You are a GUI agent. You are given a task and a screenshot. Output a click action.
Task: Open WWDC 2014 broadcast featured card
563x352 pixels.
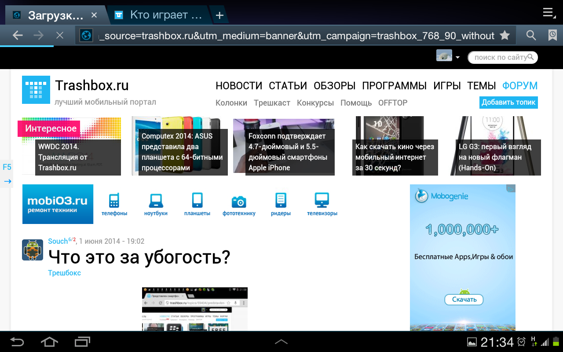[x=71, y=147]
